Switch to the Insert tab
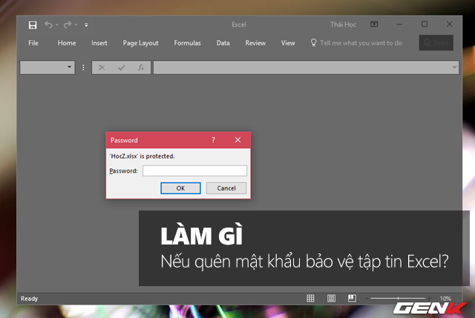The width and height of the screenshot is (475, 318). coord(99,43)
